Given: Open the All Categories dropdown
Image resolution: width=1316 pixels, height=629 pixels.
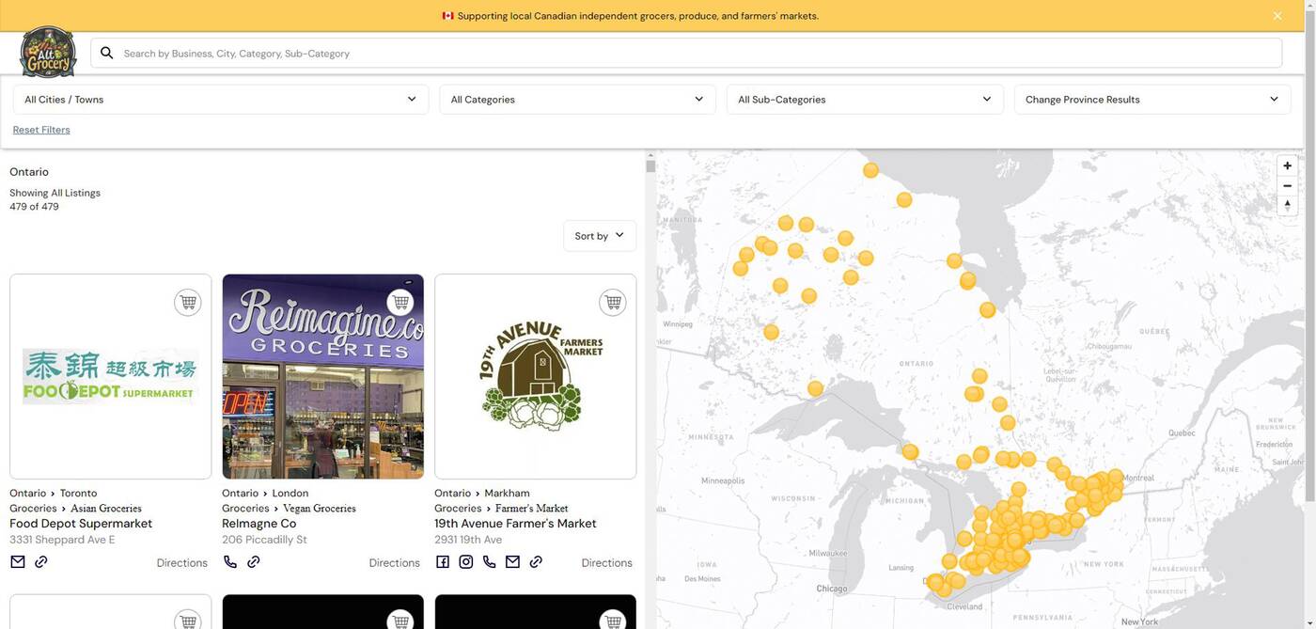Looking at the screenshot, I should (x=577, y=100).
